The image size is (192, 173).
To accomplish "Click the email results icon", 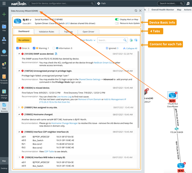I will [136, 40].
